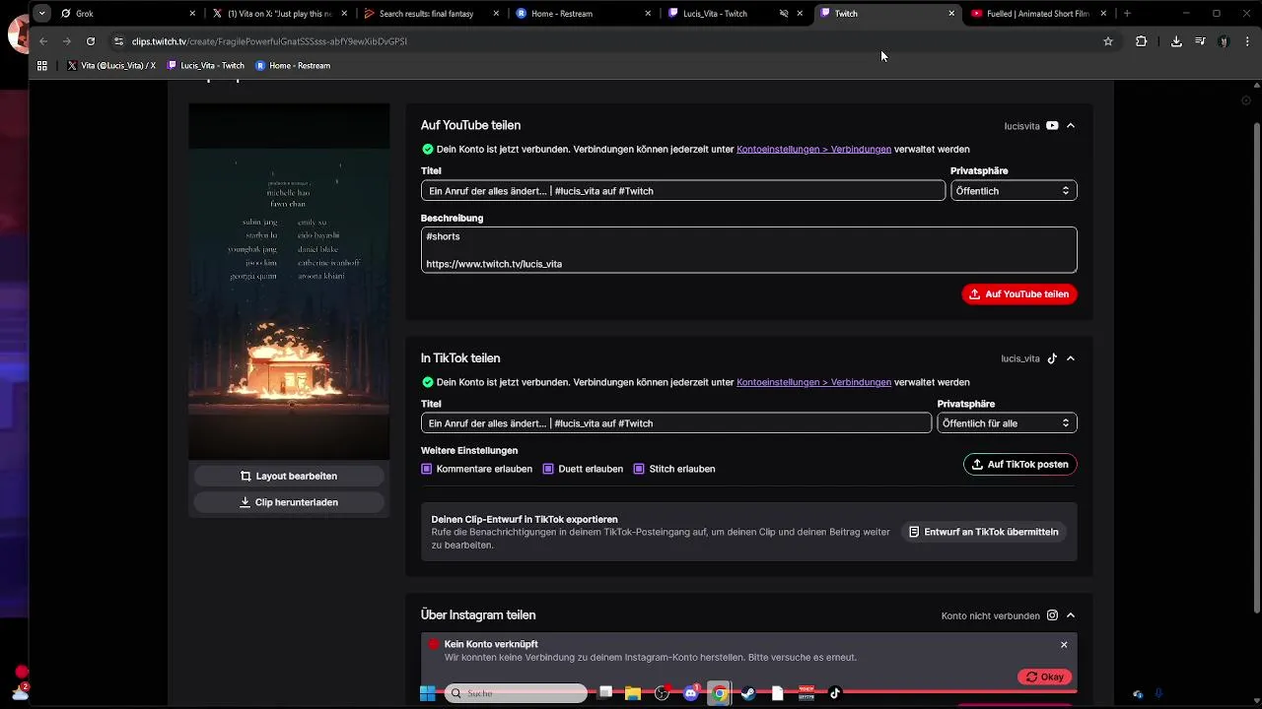Switch to Search results: final fantasy tab
Screen dimensions: 1262x709
click(432, 14)
